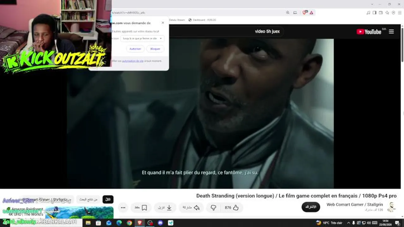Click the Leo AI star icon in toolbar
Image resolution: width=404 pixels, height=227 pixels.
tap(387, 13)
